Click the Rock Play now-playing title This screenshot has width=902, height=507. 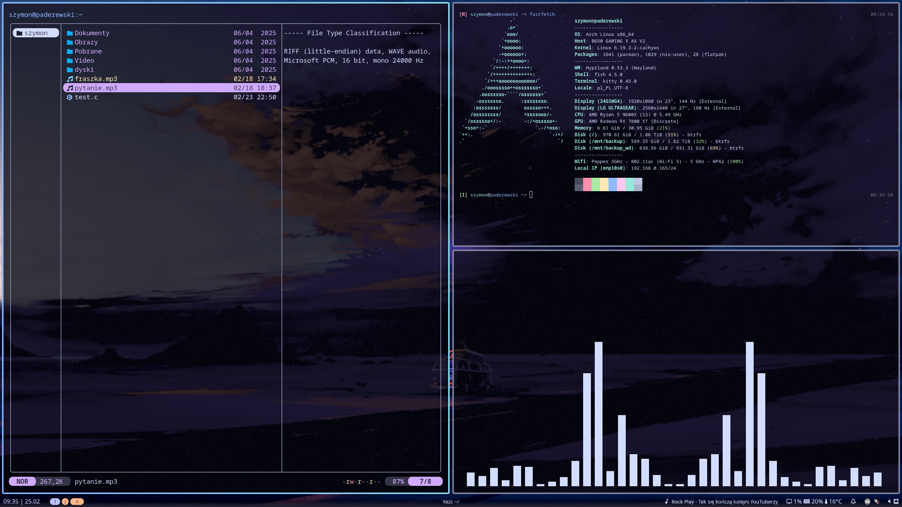(x=724, y=502)
